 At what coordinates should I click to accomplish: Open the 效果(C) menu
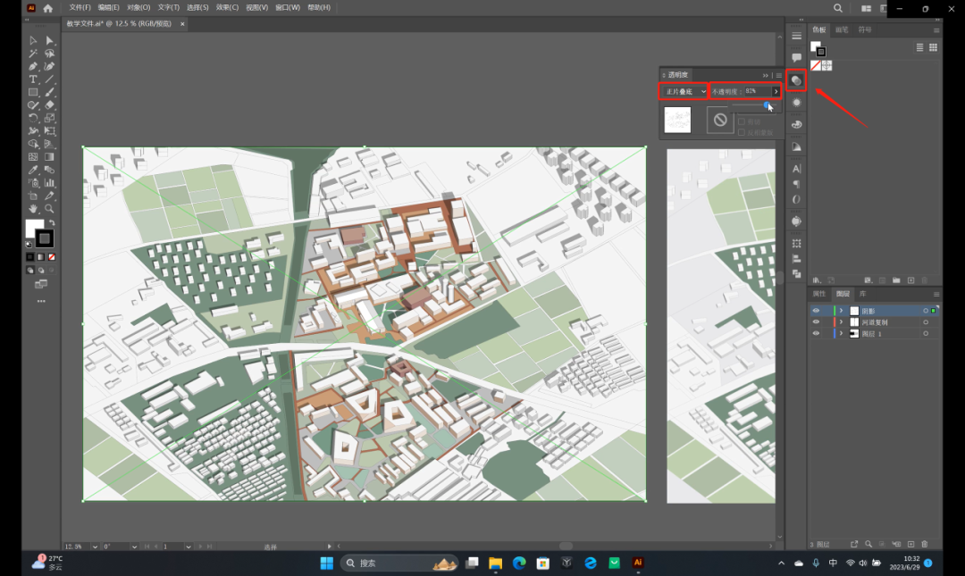click(x=227, y=7)
